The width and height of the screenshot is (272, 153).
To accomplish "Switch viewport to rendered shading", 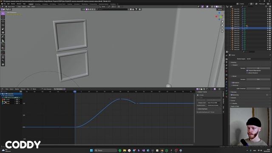I will (x=221, y=7).
